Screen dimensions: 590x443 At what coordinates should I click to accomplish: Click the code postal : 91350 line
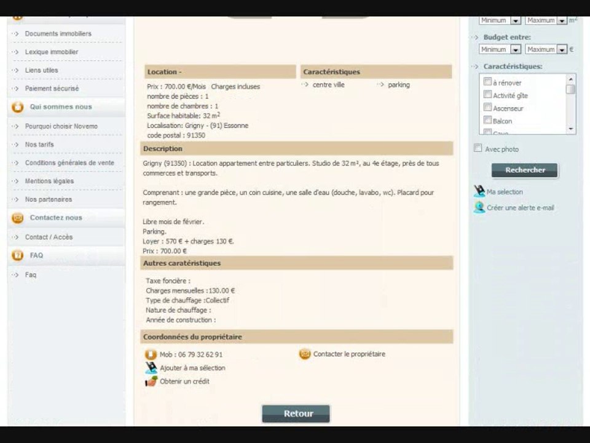[x=176, y=135]
